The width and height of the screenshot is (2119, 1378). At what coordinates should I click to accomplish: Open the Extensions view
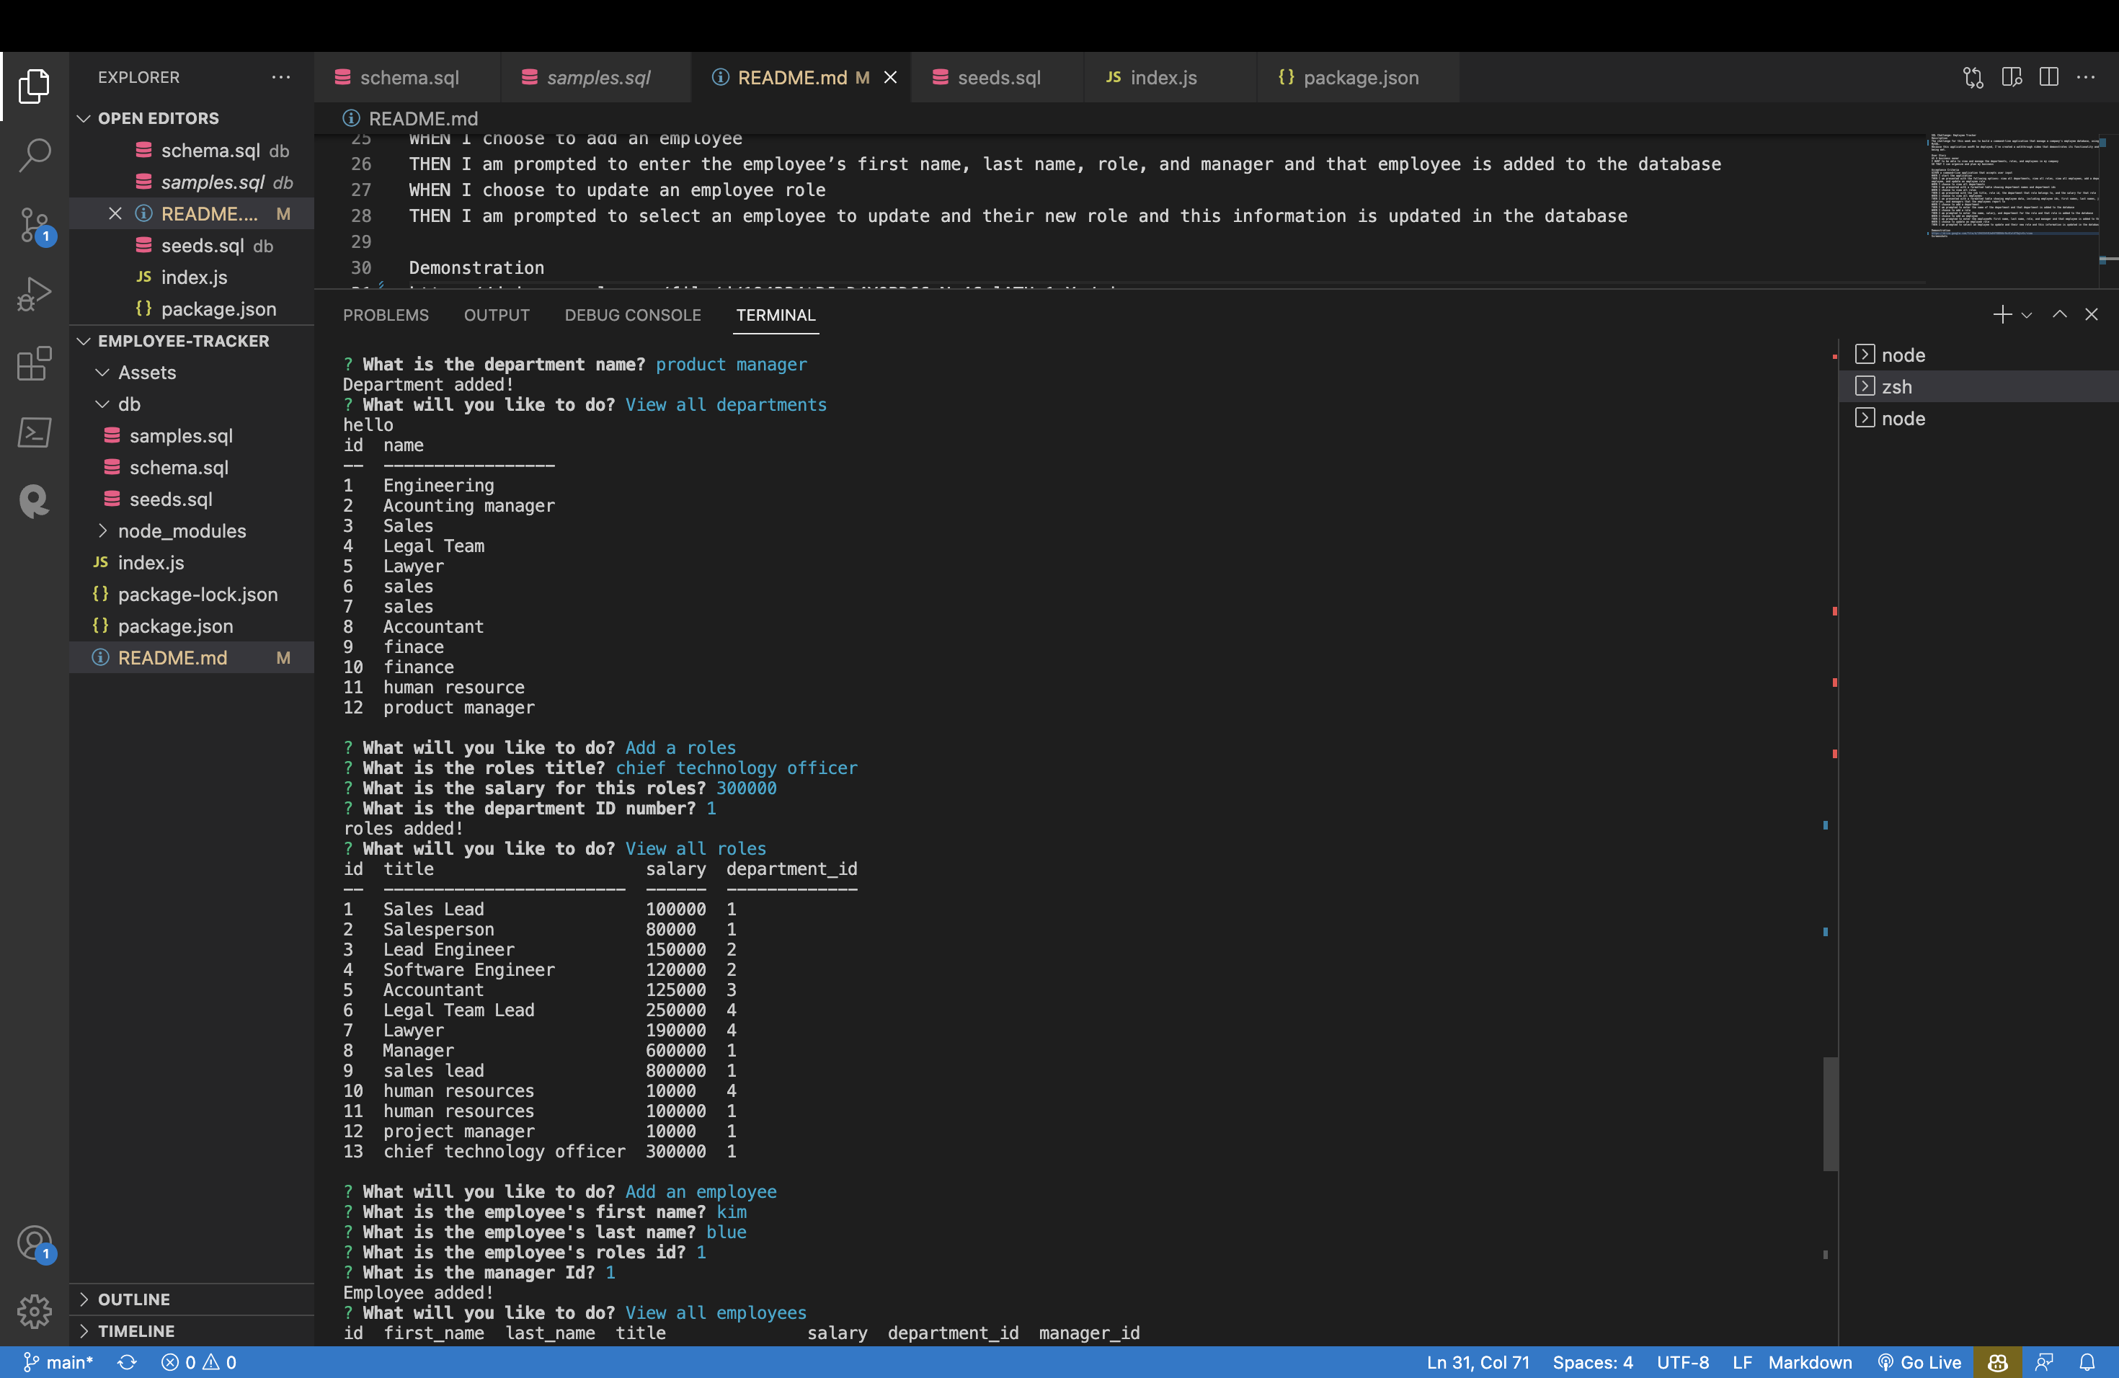point(34,363)
